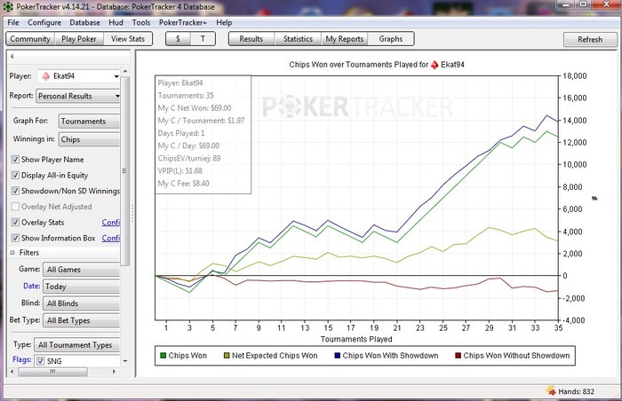622x401 pixels.
Task: Click sidebar horizontal scrollbar thumb
Action: click(x=52, y=372)
